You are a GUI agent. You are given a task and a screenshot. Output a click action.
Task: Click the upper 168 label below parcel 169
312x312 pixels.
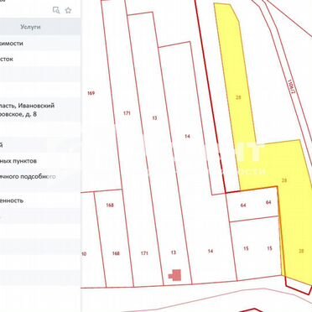click(110, 205)
